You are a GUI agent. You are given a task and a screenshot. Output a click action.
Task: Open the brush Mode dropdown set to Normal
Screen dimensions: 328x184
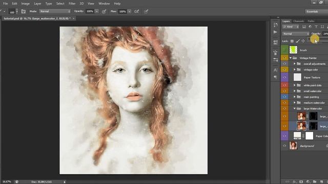(x=55, y=11)
